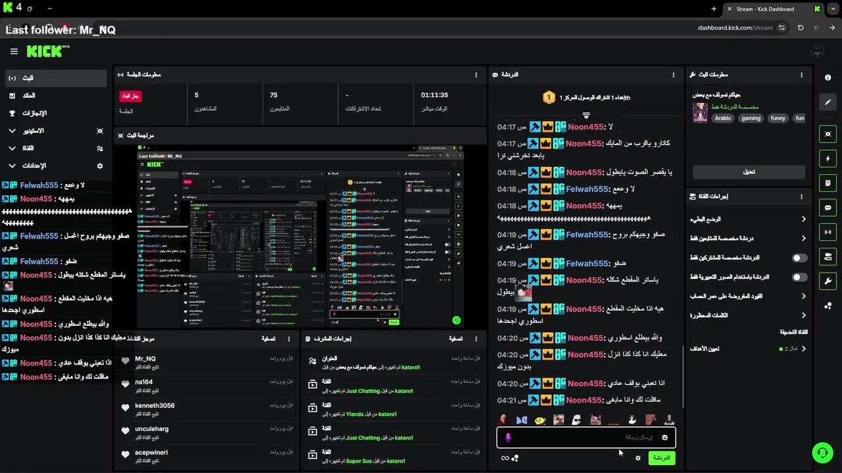Select الإنجازات in left sidebar
Viewport: 842px width, 473px height.
(x=55, y=114)
